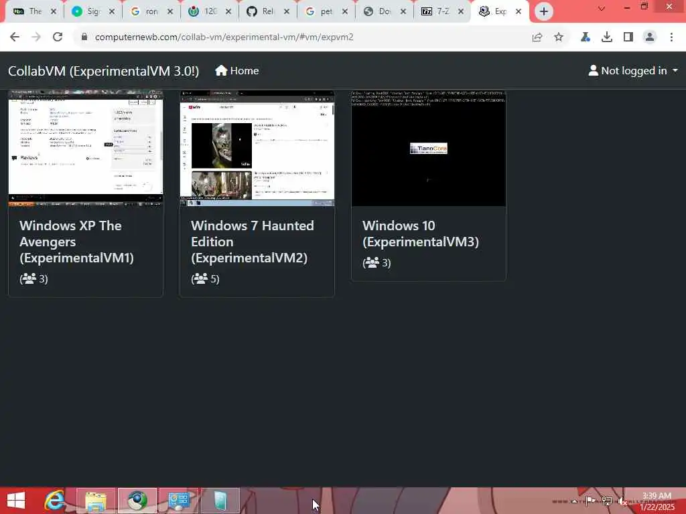Expand the 'Not logged in' dropdown
The image size is (686, 514).
click(x=632, y=71)
